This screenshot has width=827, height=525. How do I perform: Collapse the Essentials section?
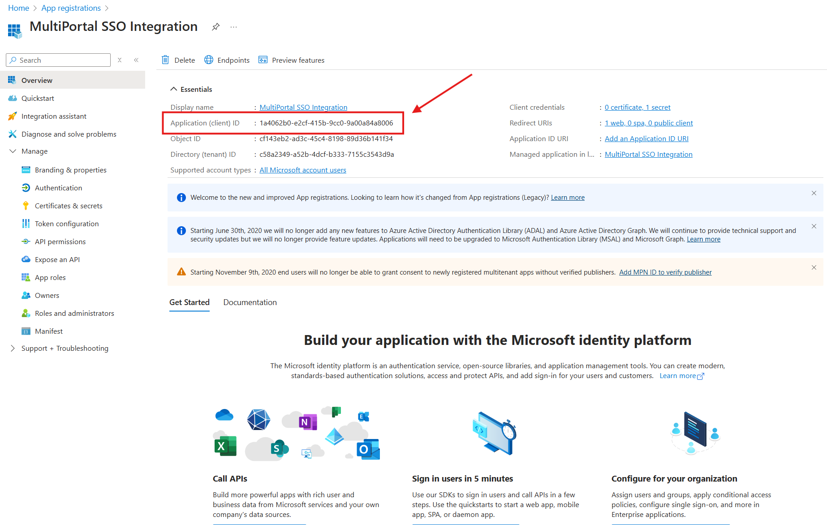click(173, 89)
